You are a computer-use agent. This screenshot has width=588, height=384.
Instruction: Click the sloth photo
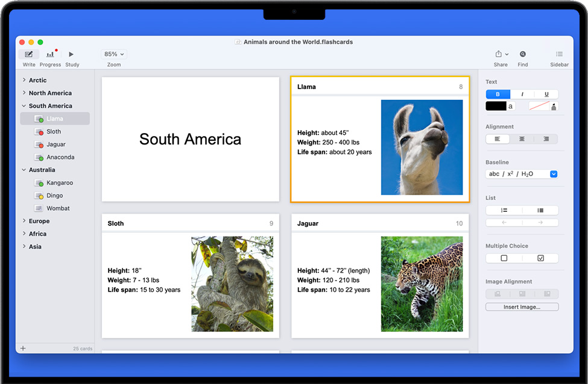coord(232,284)
